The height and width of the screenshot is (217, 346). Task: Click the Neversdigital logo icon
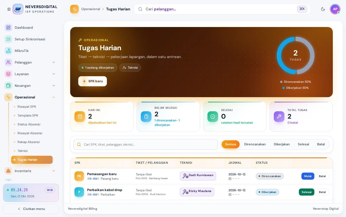18,9
